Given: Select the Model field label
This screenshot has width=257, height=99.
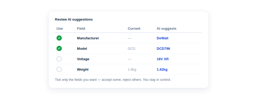Looking at the screenshot, I should tap(82, 49).
